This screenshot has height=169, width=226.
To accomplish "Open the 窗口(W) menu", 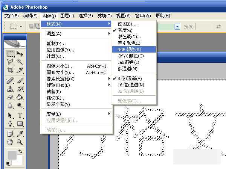I will click(143, 16).
